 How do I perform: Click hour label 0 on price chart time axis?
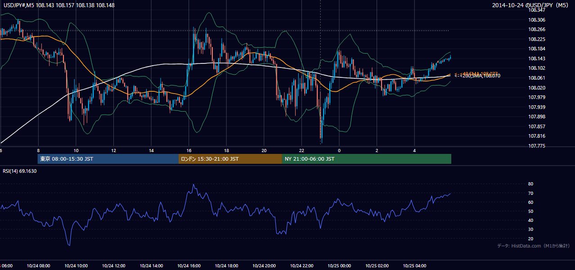click(339, 150)
